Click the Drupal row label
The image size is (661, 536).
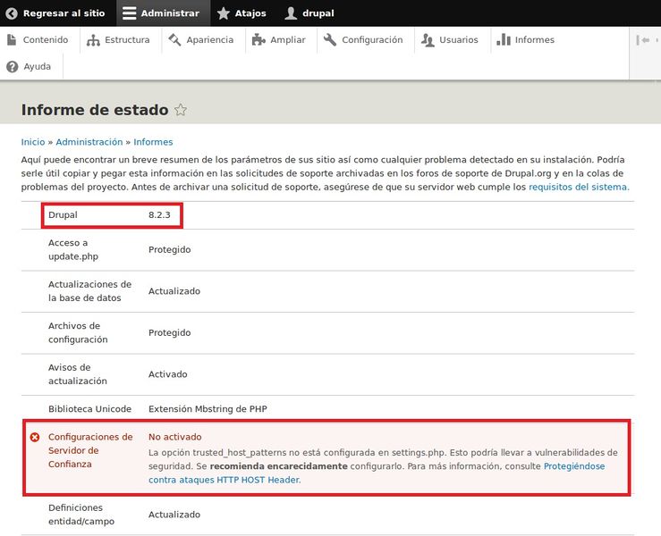click(63, 214)
